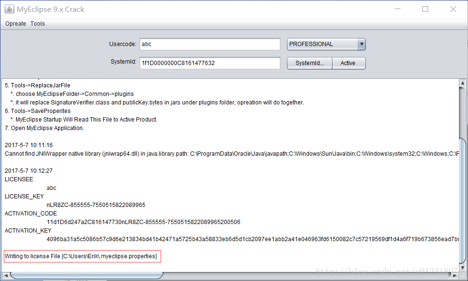
Task: Close the MyEclipse 9.x Crack window
Action: tap(453, 9)
